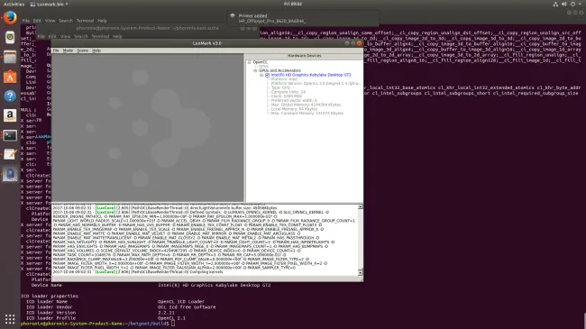
Task: Click the Max. Constant Memory row
Action: click(307, 114)
